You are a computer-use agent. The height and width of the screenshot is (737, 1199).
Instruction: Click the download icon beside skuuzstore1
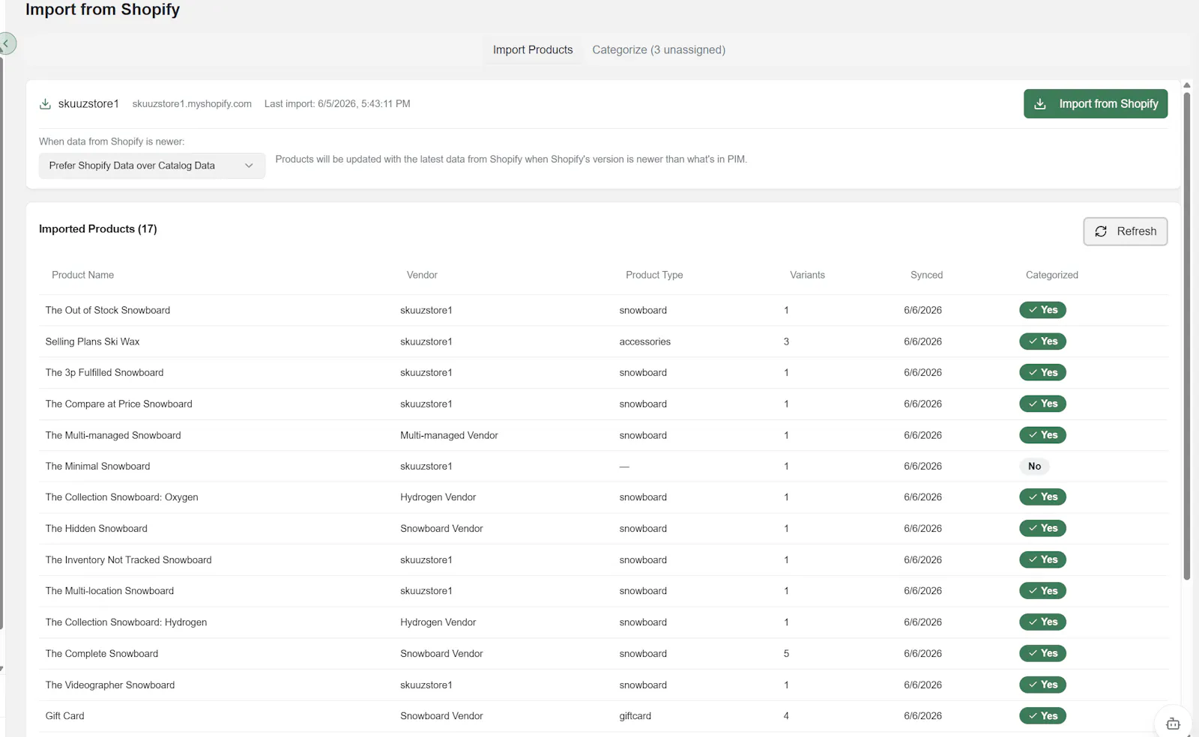(45, 104)
